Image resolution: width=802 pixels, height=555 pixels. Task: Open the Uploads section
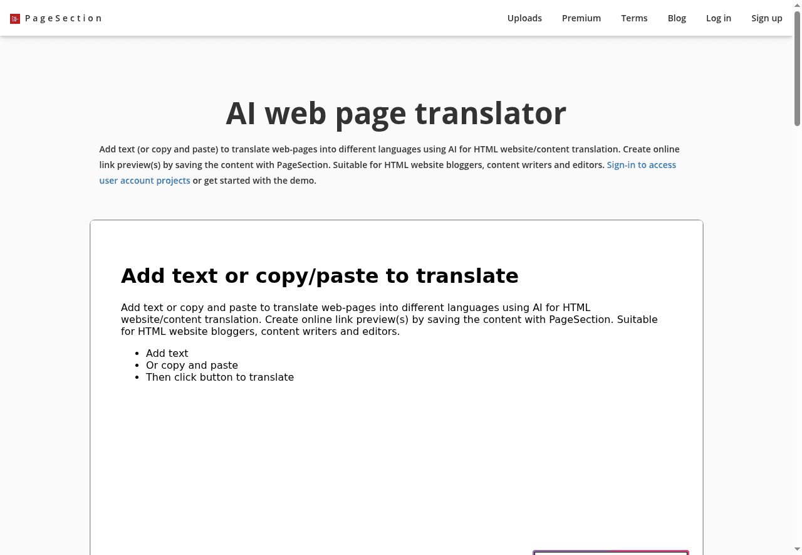point(524,18)
